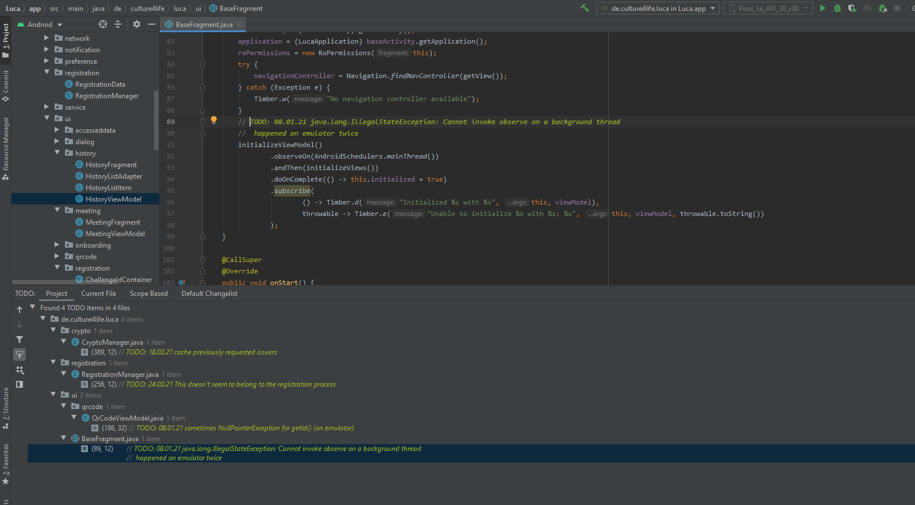This screenshot has width=915, height=505.
Task: Toggle the 1: Project tool window
Action: tap(6, 40)
